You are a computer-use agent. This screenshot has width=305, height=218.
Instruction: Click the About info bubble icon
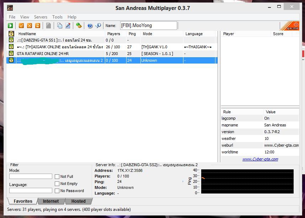(98, 26)
